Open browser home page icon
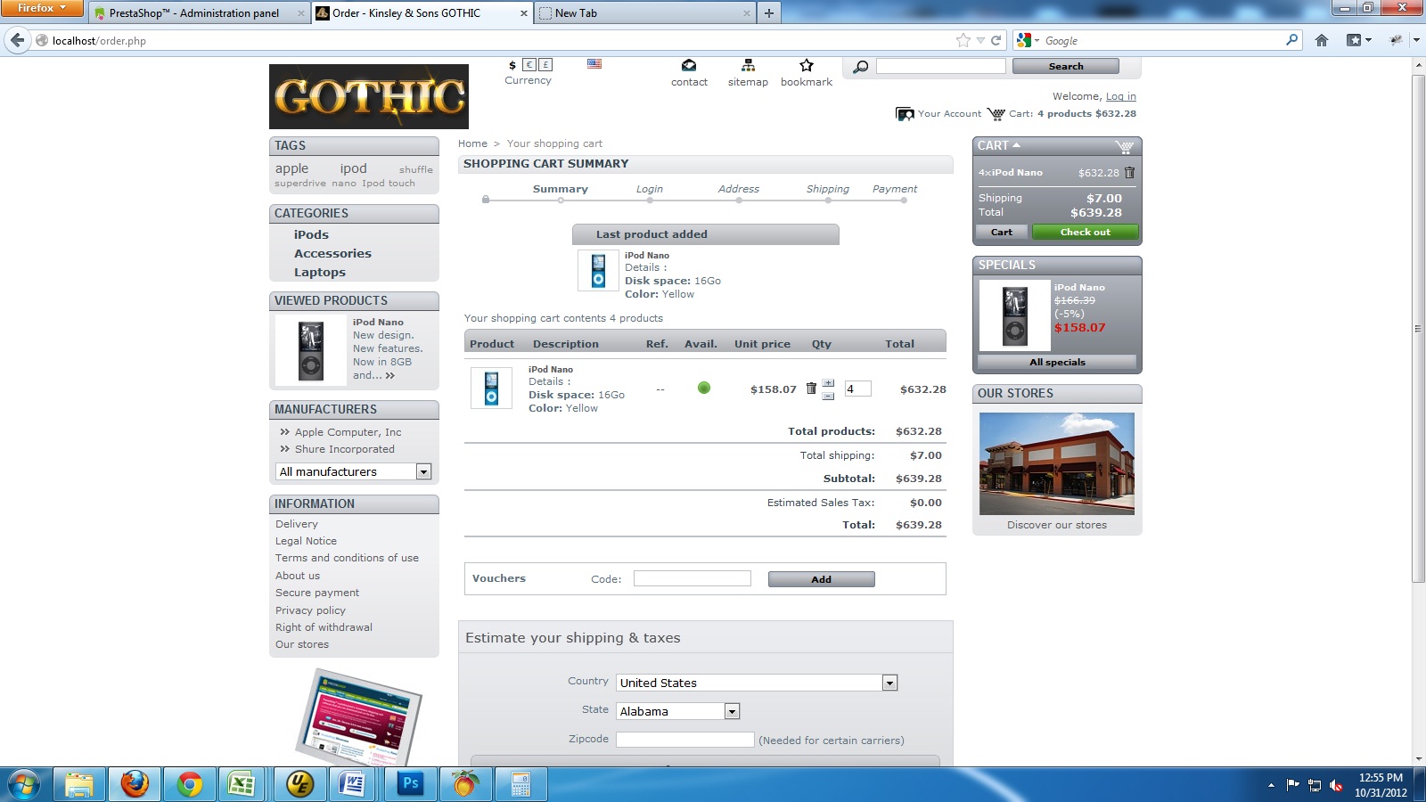The height and width of the screenshot is (802, 1426). (1322, 40)
